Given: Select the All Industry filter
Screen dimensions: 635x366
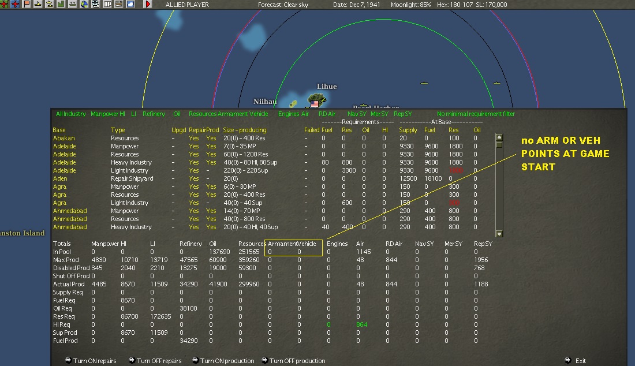Looking at the screenshot, I should point(71,114).
